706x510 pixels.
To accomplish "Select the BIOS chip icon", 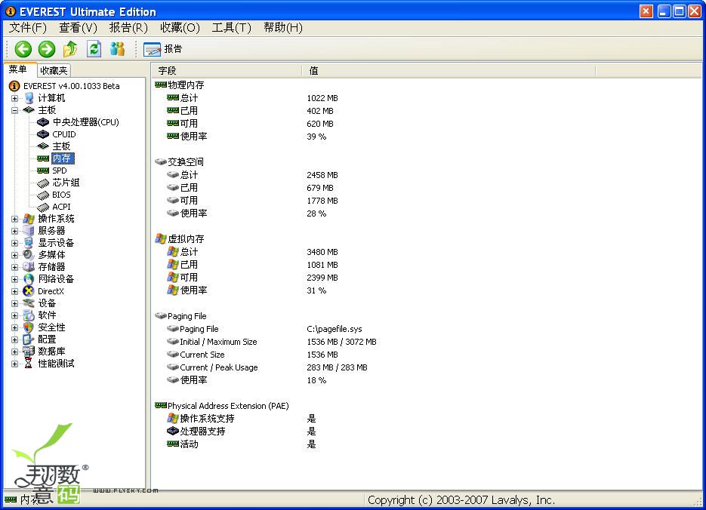I will pos(43,195).
